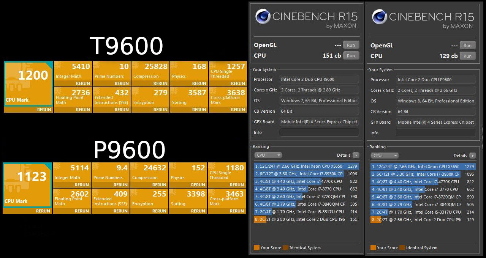Rerun the P9600 CPU Mark test
The image size is (486, 258).
pos(43,211)
